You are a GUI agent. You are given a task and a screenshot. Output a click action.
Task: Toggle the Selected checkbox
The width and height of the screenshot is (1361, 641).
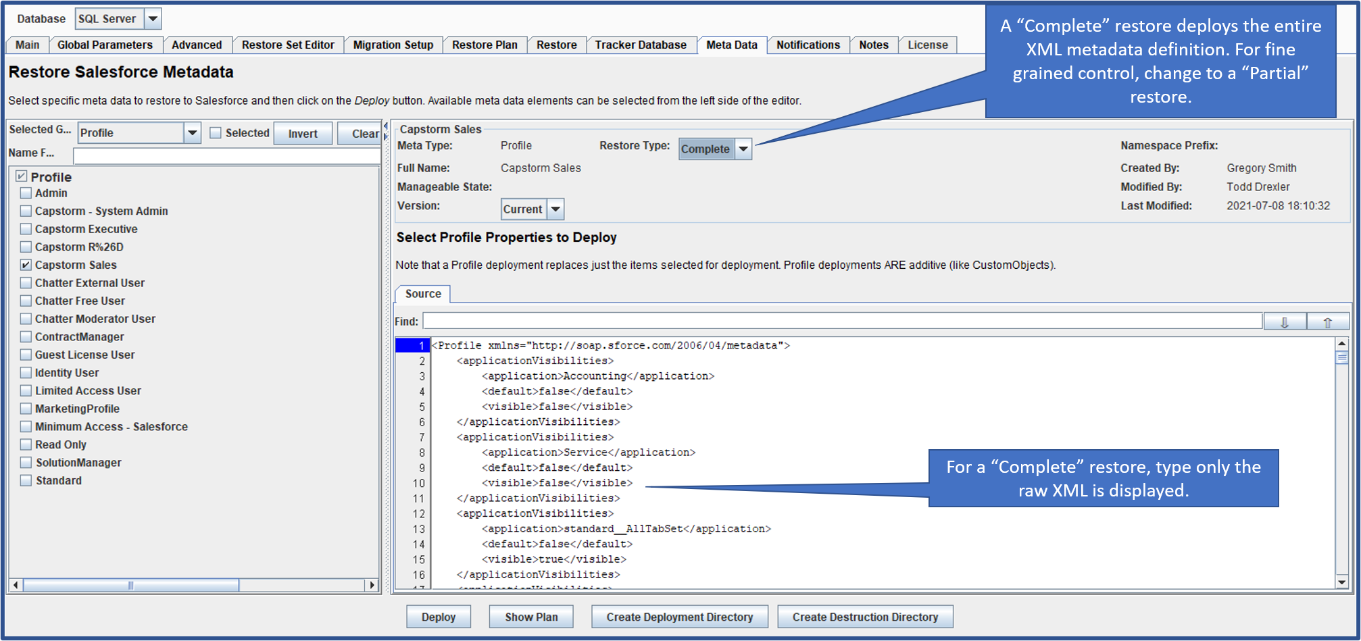[216, 133]
